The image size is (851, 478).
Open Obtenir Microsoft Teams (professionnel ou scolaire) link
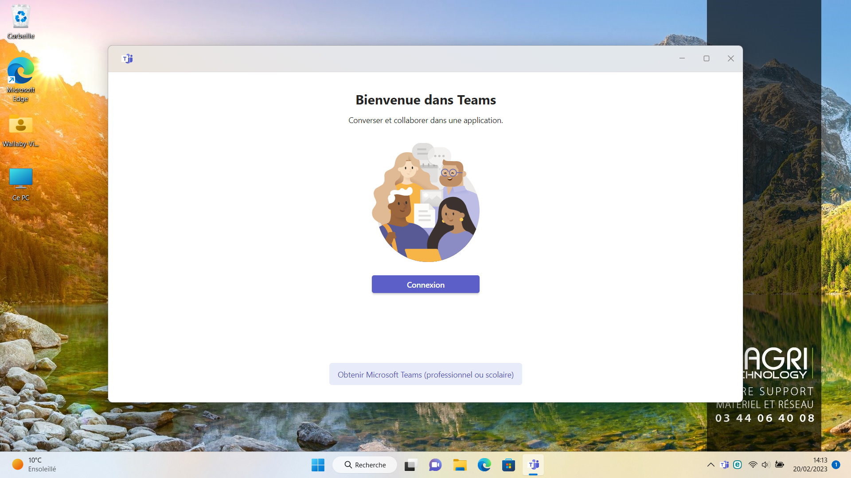tap(425, 374)
